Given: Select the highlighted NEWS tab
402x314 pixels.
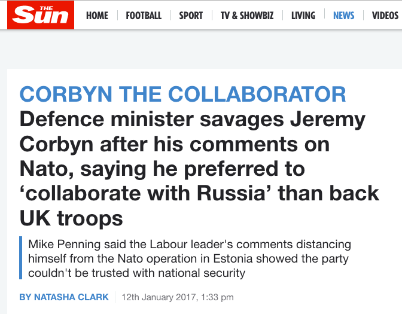Looking at the screenshot, I should click(x=343, y=16).
